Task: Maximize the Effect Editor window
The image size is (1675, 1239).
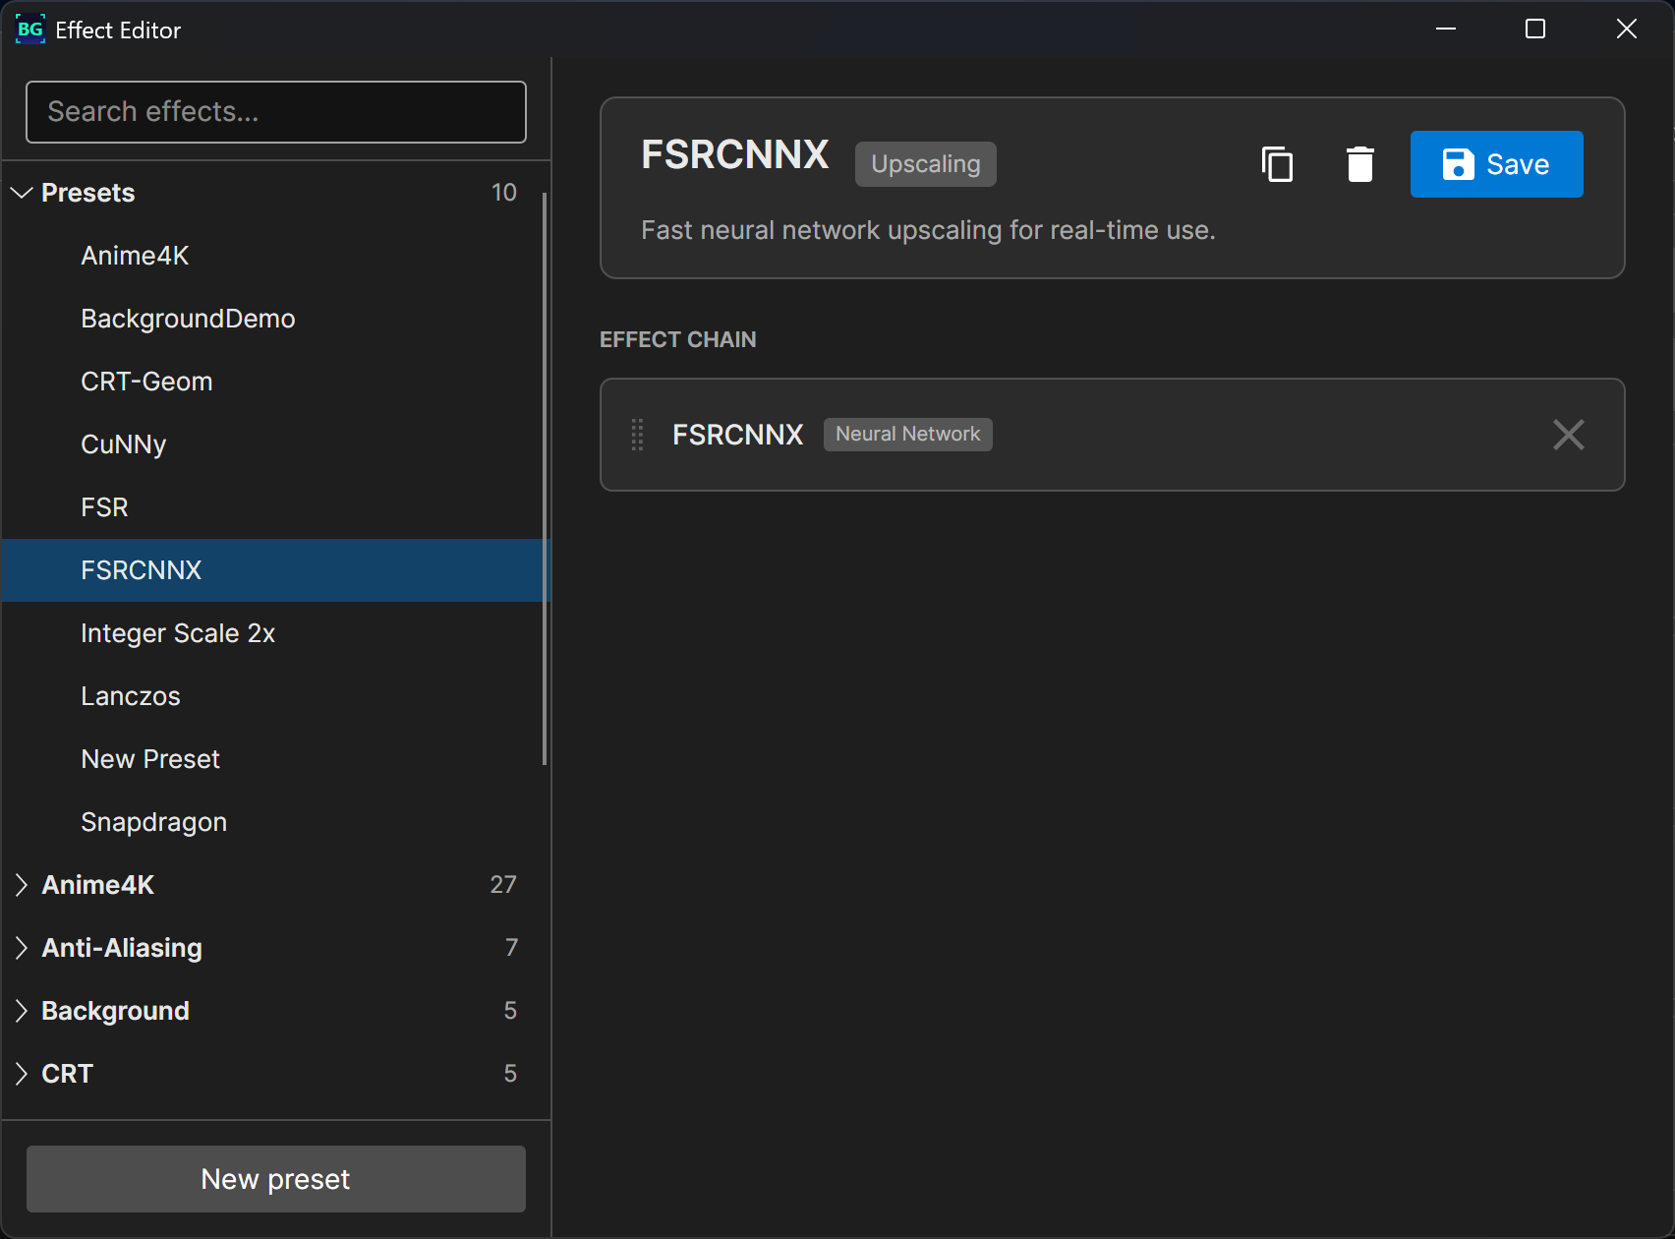Action: point(1535,29)
